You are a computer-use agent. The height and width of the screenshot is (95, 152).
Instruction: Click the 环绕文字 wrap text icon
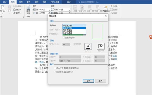click(x=82, y=9)
